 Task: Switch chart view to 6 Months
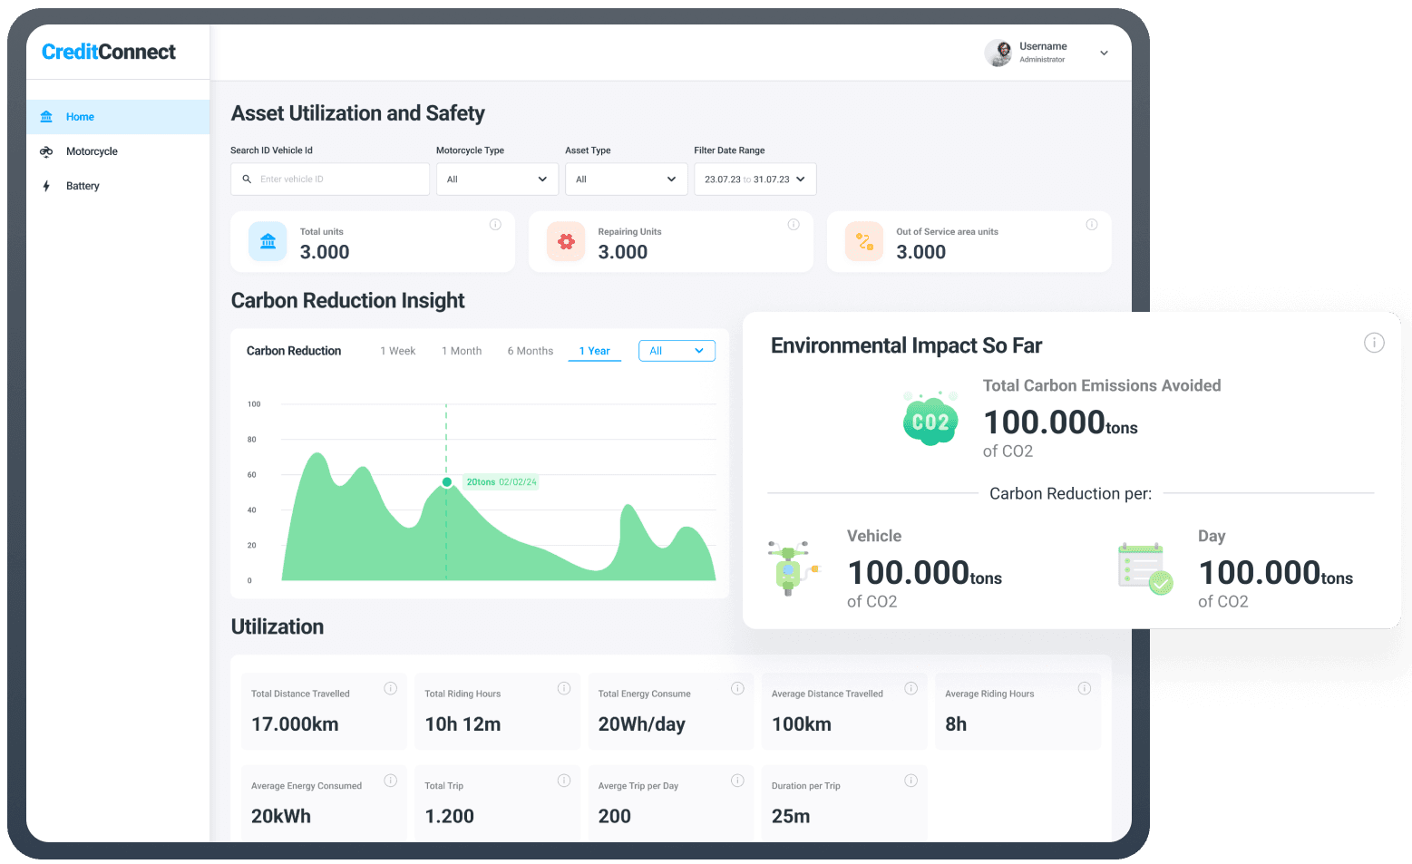[530, 350]
